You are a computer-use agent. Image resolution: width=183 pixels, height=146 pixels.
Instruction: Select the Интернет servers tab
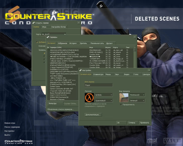[52, 43]
